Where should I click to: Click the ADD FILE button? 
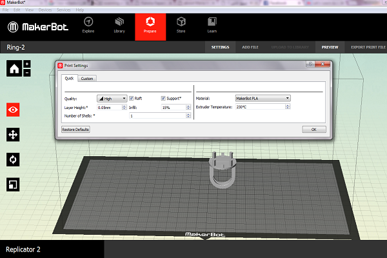[x=250, y=47]
